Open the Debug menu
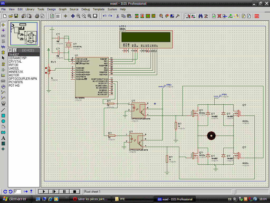 point(85,9)
